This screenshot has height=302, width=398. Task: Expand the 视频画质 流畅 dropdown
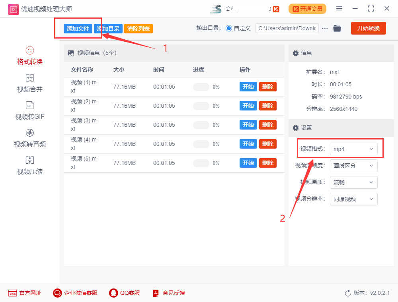353,182
